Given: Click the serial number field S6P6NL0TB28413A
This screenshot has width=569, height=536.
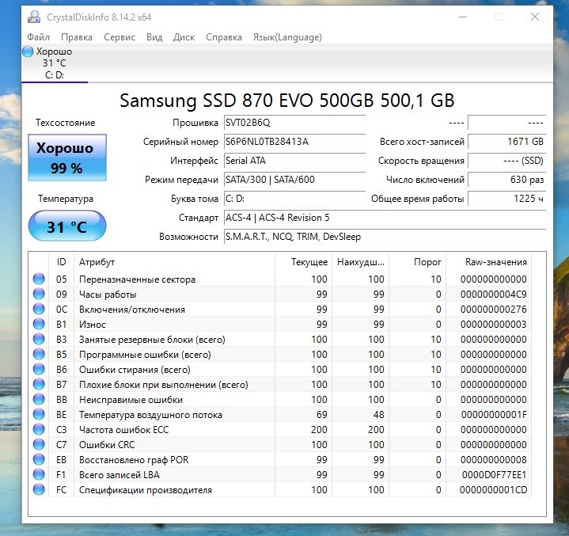Looking at the screenshot, I should pos(294,142).
